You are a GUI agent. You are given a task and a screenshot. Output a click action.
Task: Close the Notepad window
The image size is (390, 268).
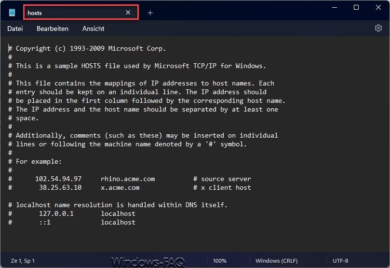tap(378, 7)
